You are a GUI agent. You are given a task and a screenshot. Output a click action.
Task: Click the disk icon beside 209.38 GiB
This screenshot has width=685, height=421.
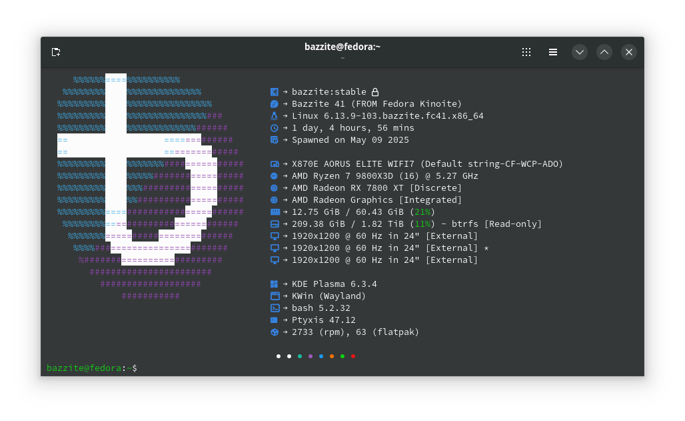click(x=275, y=224)
